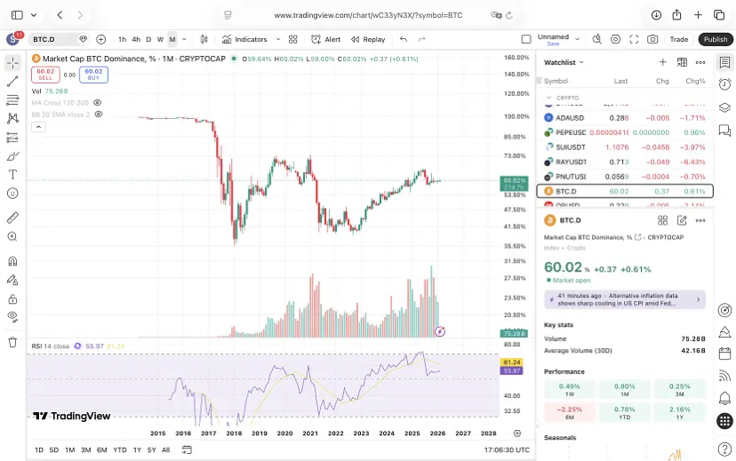Image resolution: width=736 pixels, height=461 pixels.
Task: Open the chats panel
Action: (x=724, y=130)
